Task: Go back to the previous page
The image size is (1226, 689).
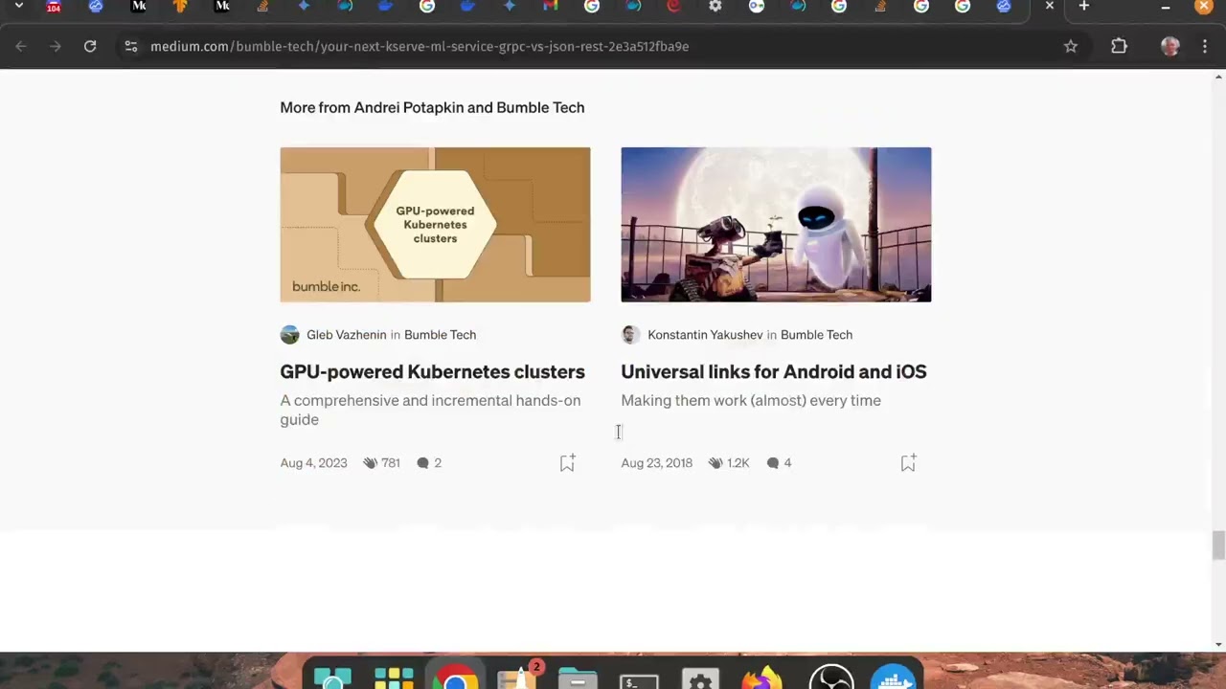Action: click(21, 46)
